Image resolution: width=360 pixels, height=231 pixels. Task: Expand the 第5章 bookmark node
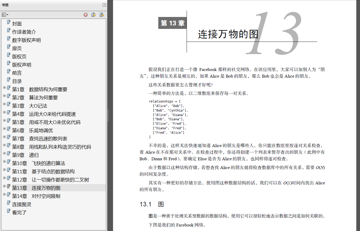point(4,121)
